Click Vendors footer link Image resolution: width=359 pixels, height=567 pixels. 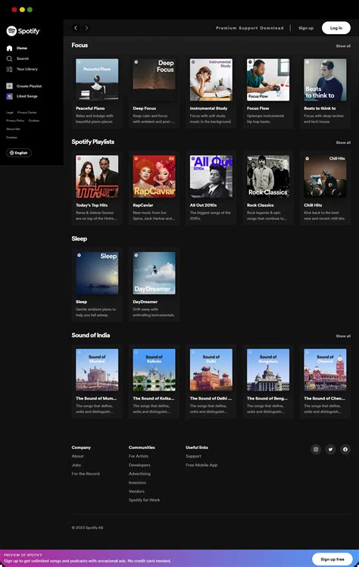[136, 491]
